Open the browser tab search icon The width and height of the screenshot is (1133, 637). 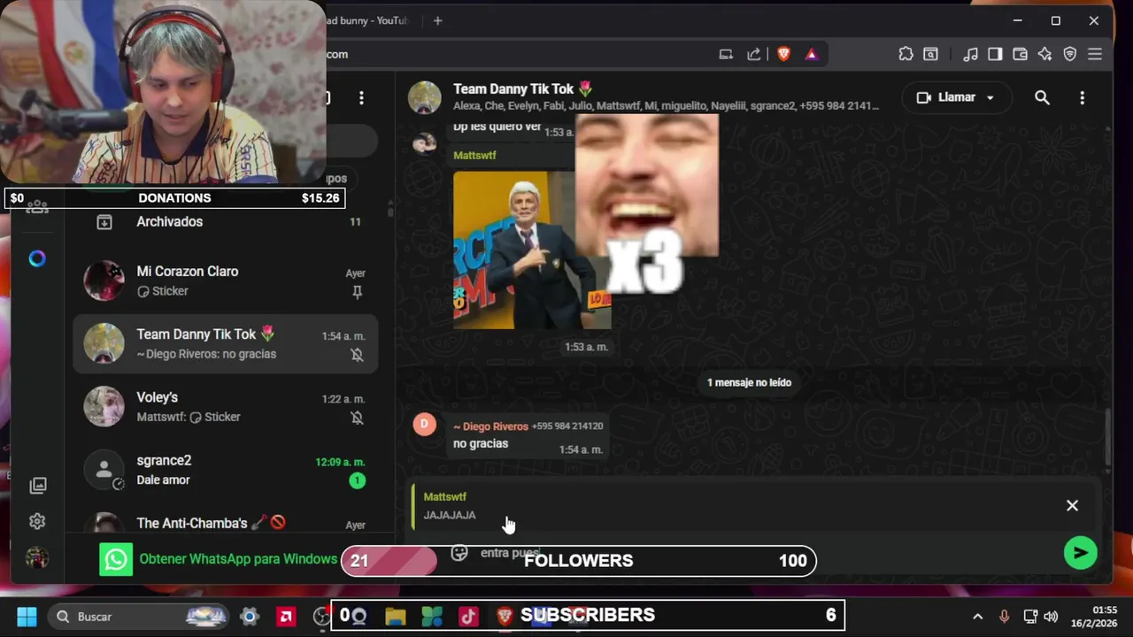point(930,54)
